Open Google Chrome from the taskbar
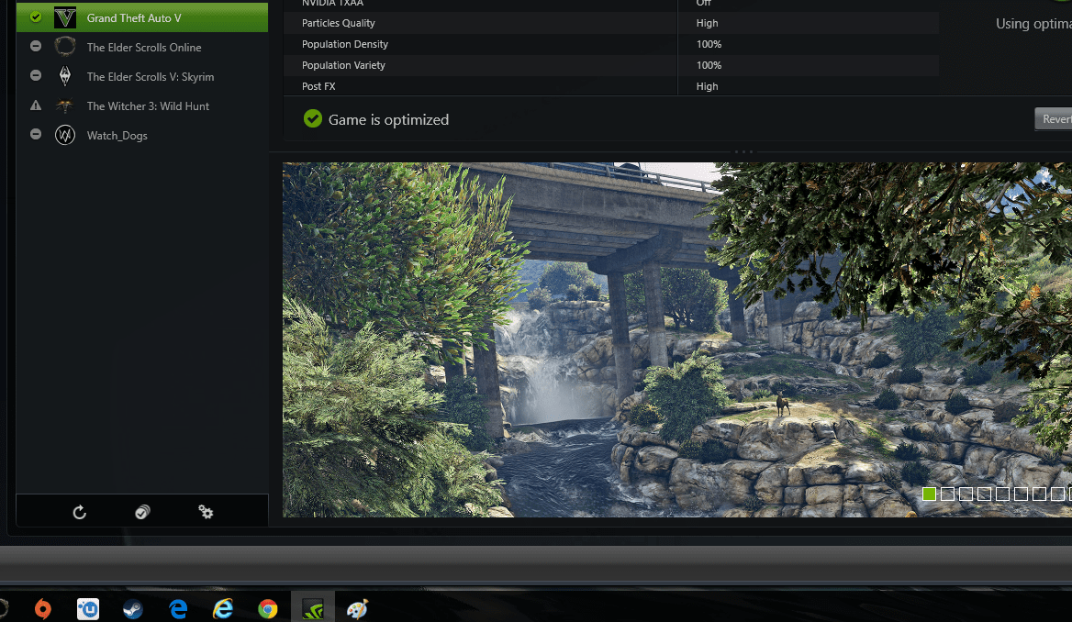Viewport: 1072px width, 622px height. tap(268, 608)
